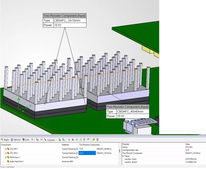The width and height of the screenshot is (206, 169).
Task: Click the CPU 2R-2 component icon
Action: 8,153
